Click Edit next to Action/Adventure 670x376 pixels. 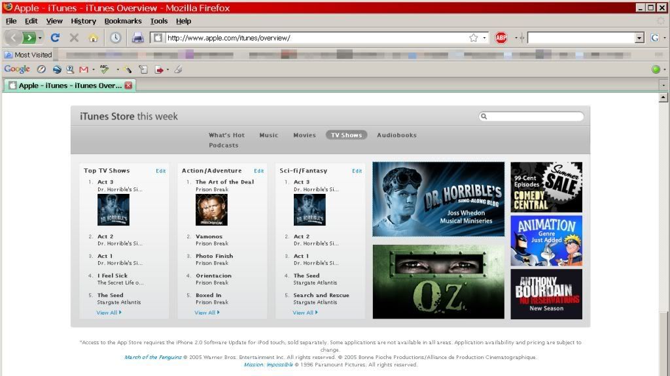pyautogui.click(x=259, y=171)
